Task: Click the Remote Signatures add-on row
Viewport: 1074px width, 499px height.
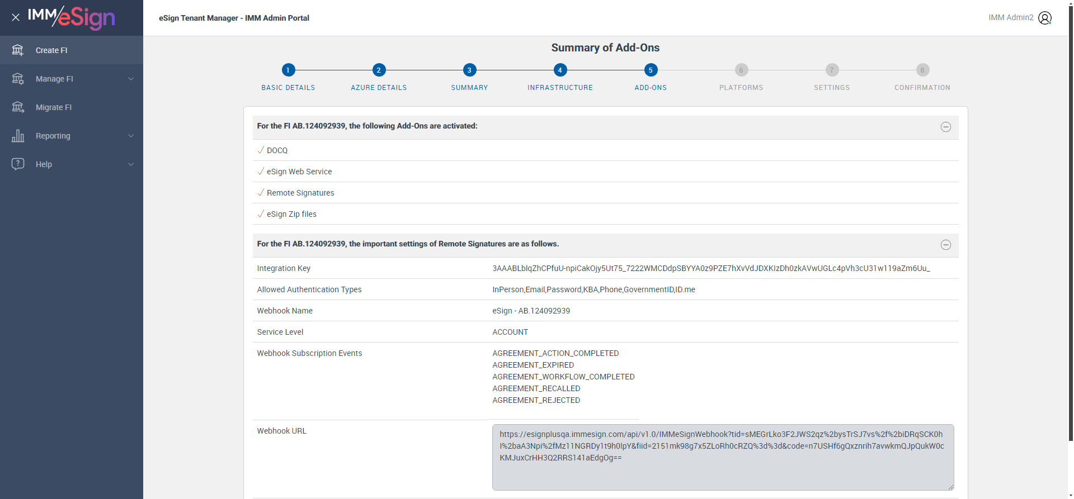Action: click(605, 193)
